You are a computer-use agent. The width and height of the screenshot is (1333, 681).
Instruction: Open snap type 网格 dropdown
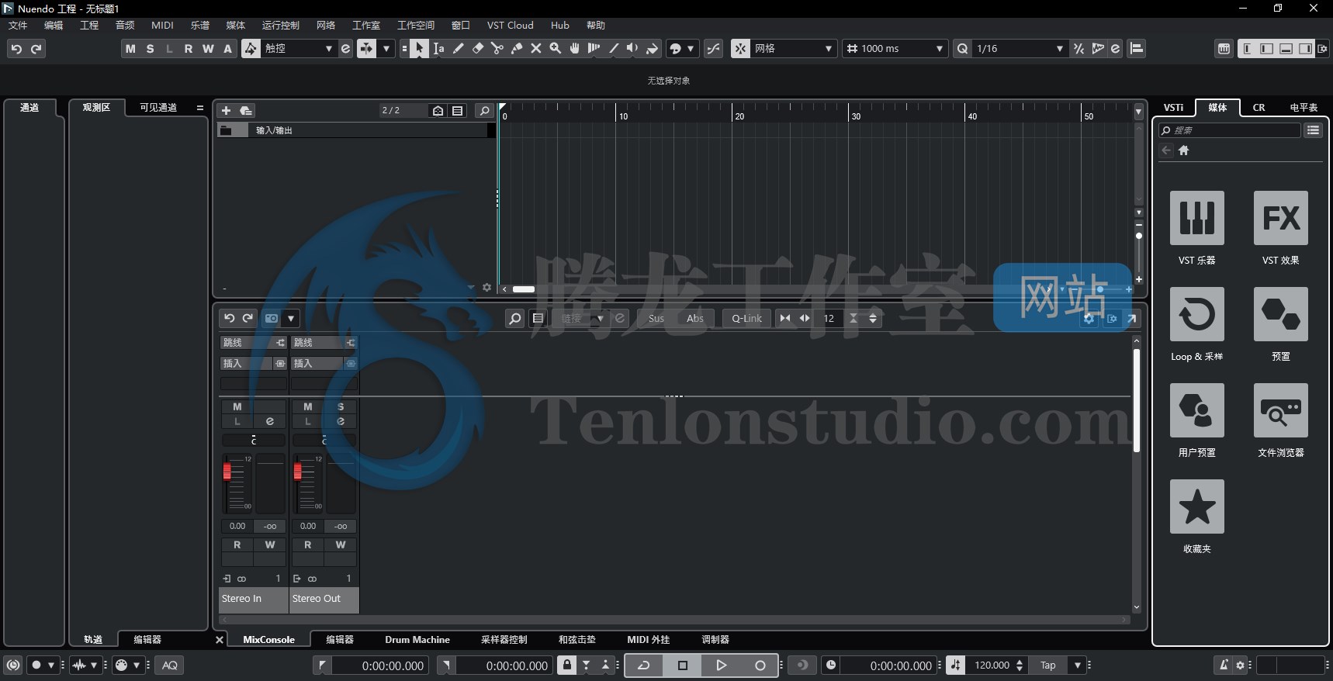coord(793,48)
